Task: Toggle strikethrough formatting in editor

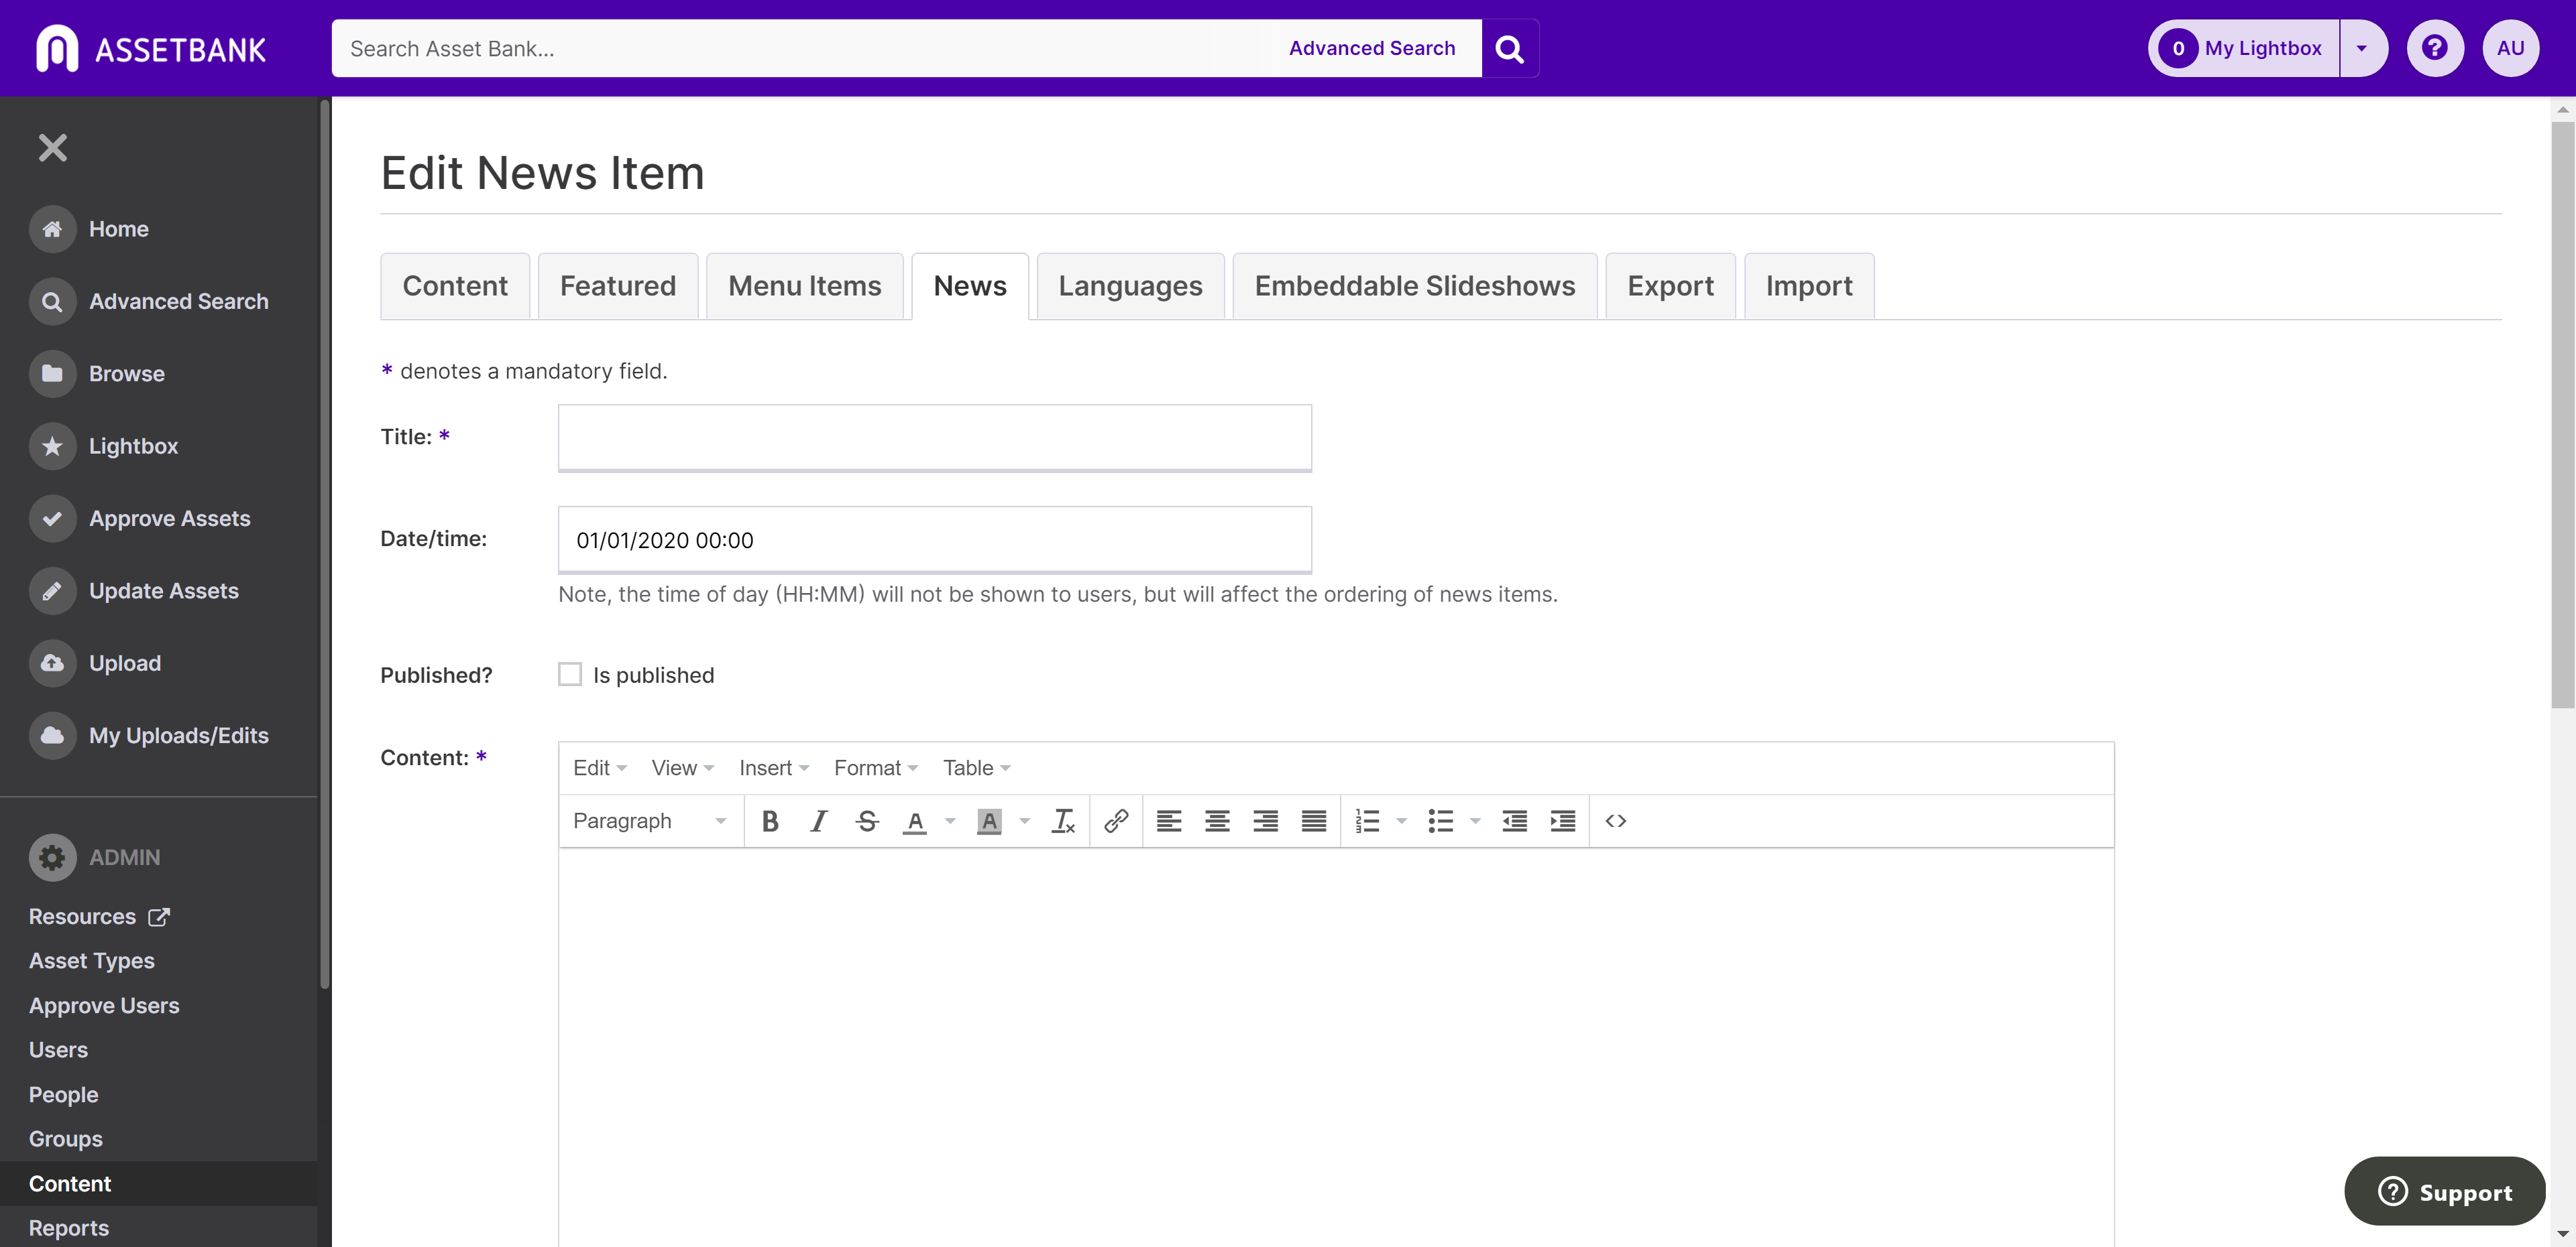Action: click(867, 822)
